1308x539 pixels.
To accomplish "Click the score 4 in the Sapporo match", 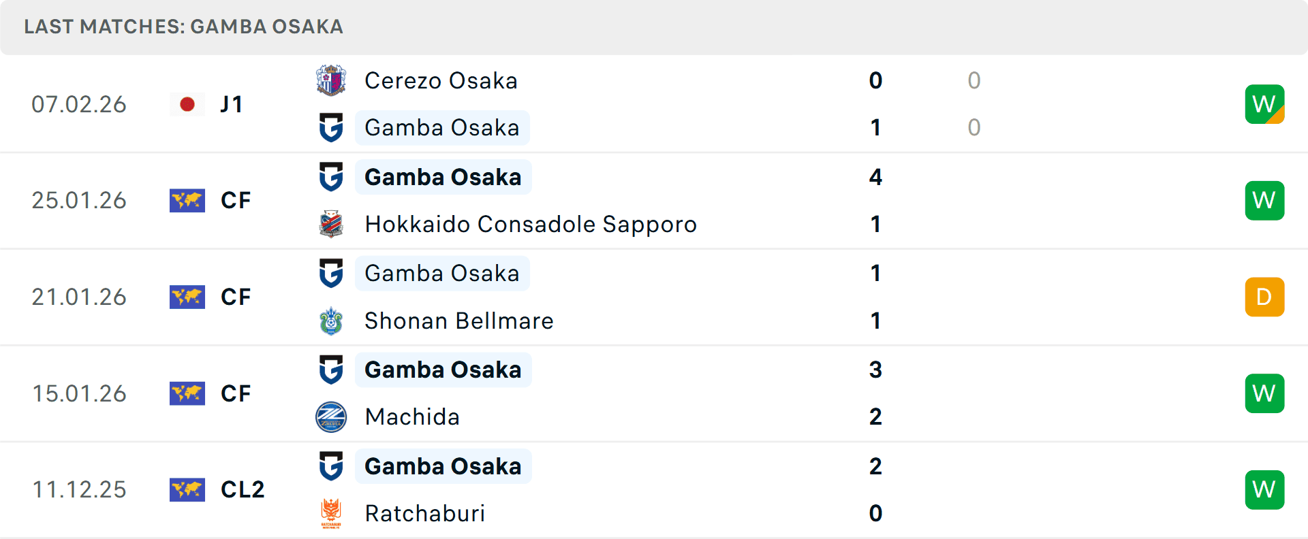I will (875, 178).
